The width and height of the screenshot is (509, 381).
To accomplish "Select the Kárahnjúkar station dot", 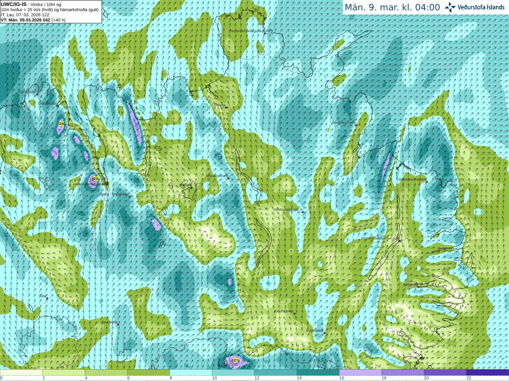I will (295, 314).
